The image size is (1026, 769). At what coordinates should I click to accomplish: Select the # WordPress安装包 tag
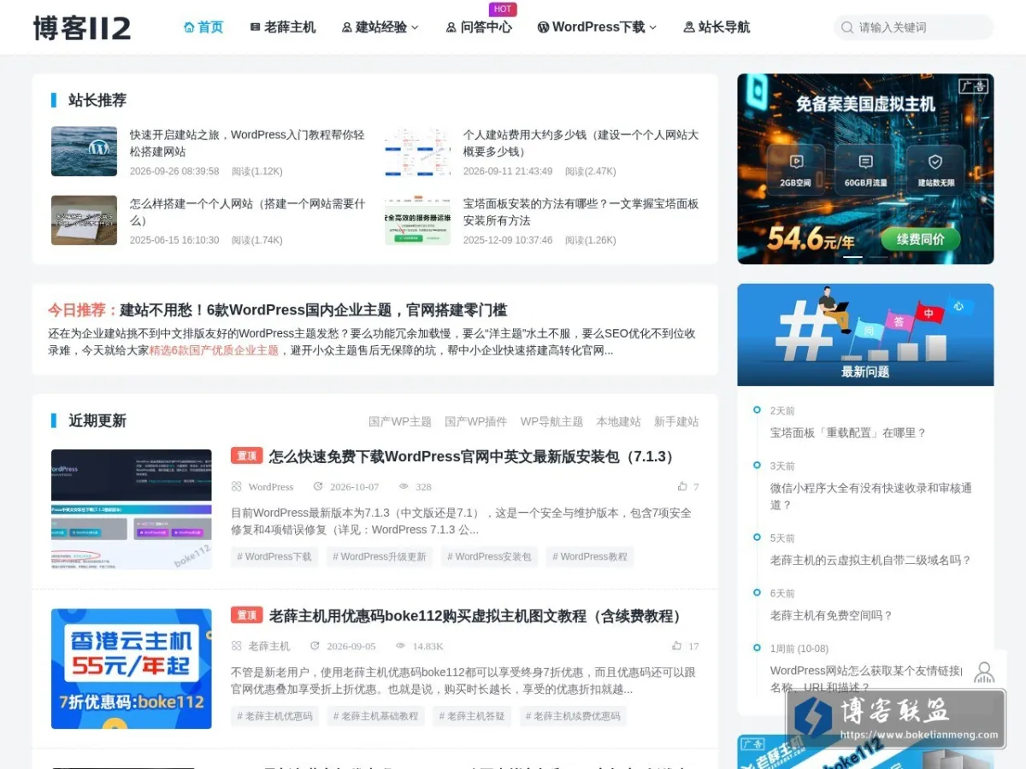pos(489,557)
